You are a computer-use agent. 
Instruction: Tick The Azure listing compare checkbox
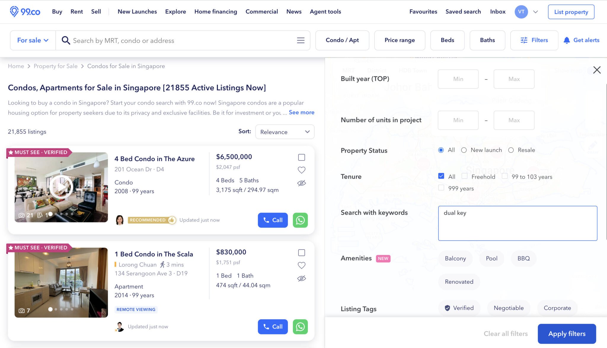301,157
